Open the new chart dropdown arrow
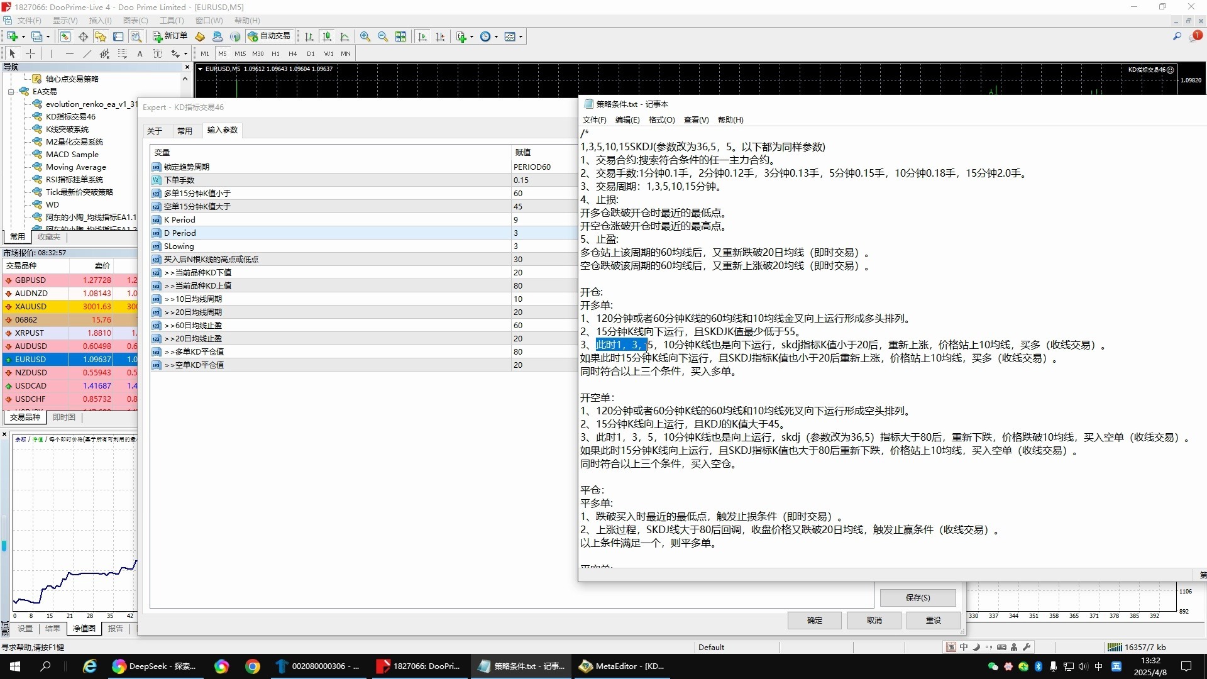The image size is (1207, 679). click(470, 36)
